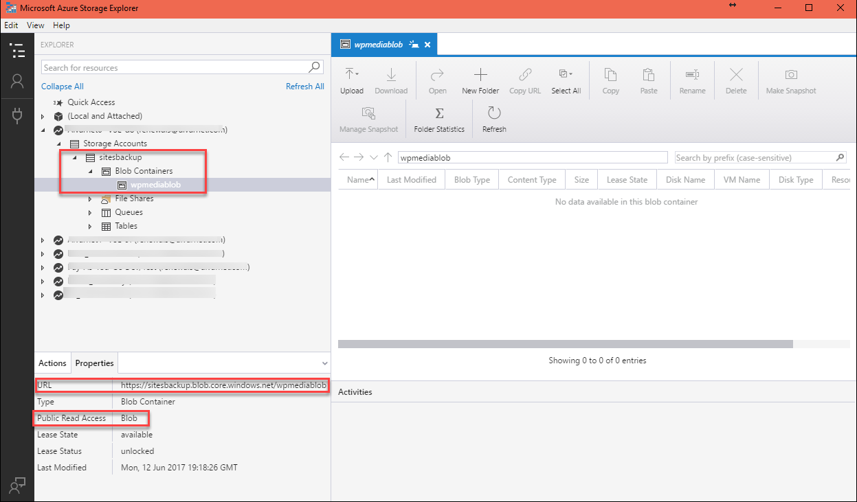Create a New Folder from toolbar
The image size is (857, 502).
pos(480,81)
